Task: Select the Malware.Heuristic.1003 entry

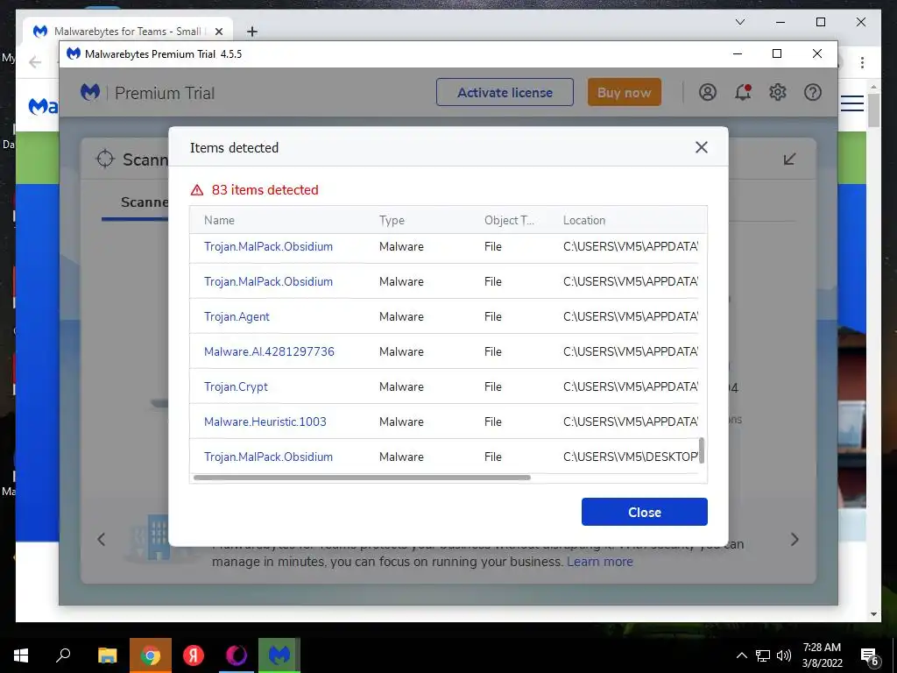Action: (x=265, y=422)
